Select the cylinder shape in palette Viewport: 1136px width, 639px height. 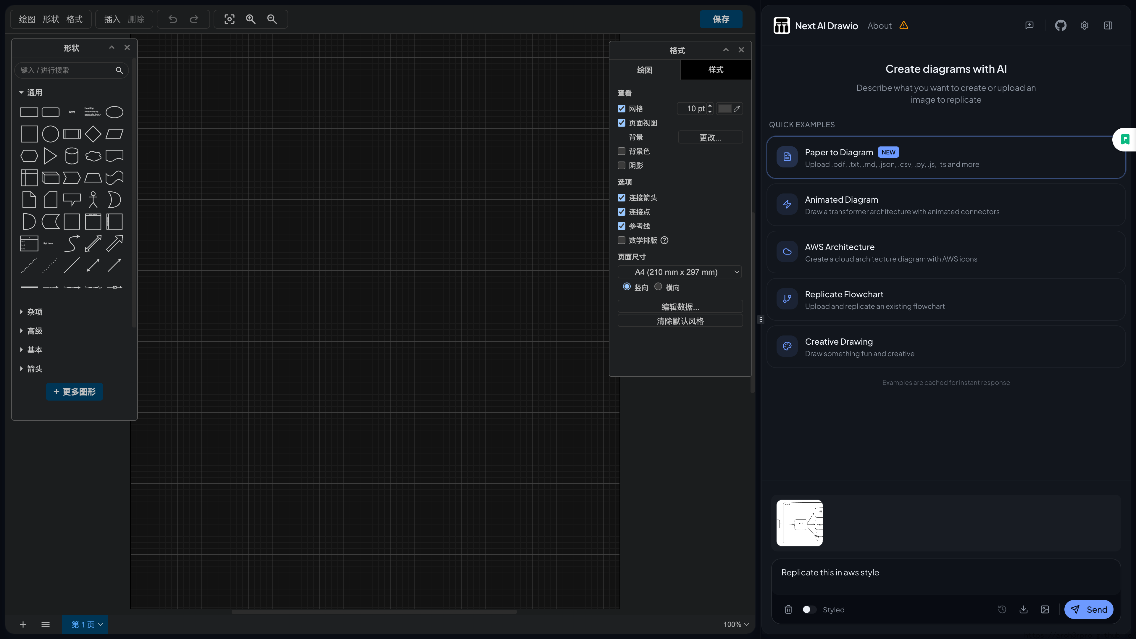71,156
